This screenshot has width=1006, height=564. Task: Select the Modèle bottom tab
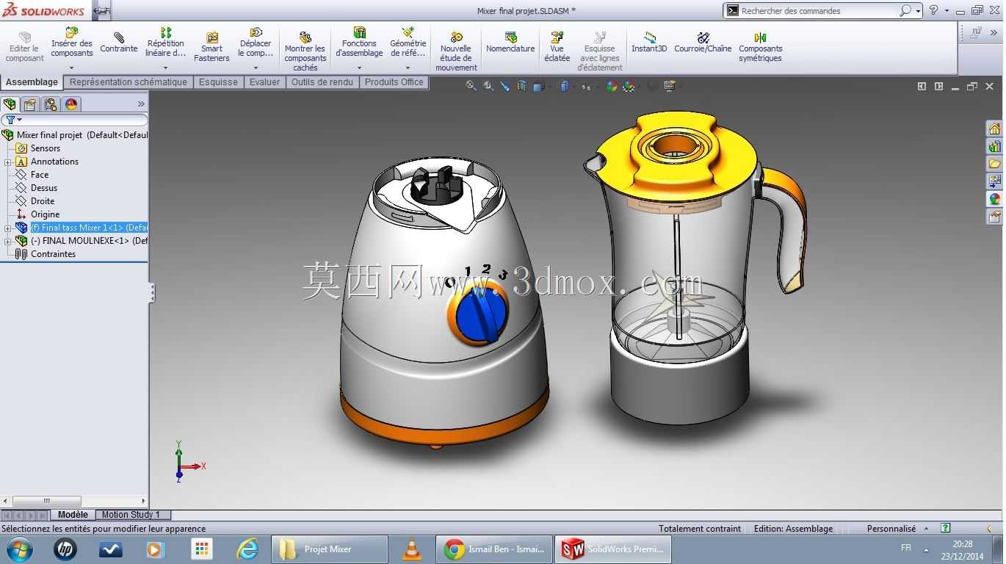click(x=73, y=515)
